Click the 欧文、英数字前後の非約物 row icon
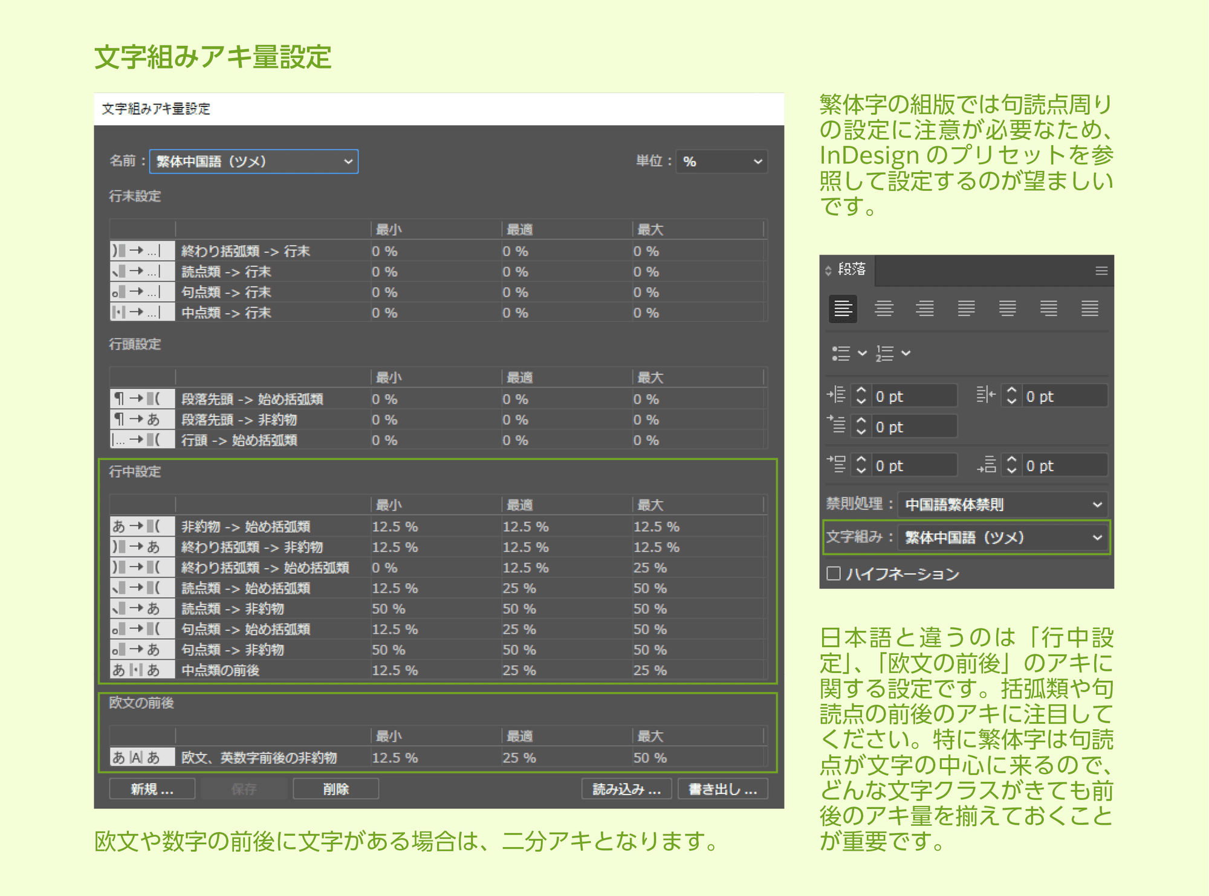1209x896 pixels. click(x=142, y=757)
